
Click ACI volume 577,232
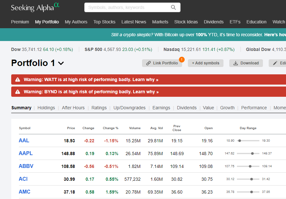click(132, 179)
